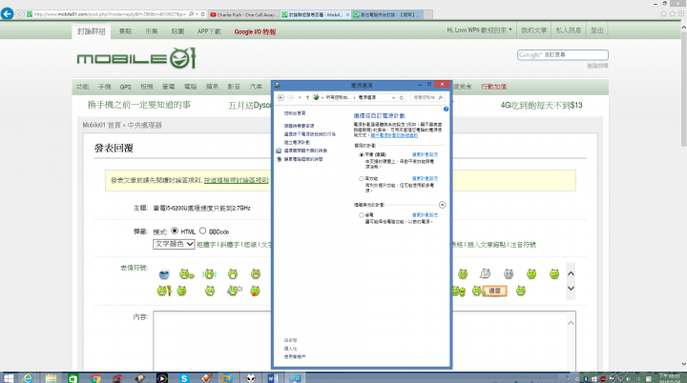Select the 高效能 power plan
Viewport: 687px width, 383px height.
click(362, 178)
